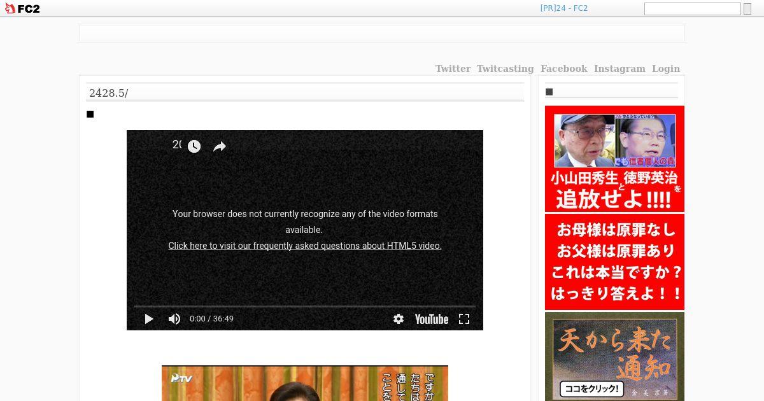Click the FC2 logo in top bar

[x=22, y=8]
